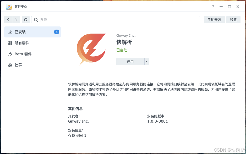
Task: Click the 所有套件 grid icon
Action: (x=10, y=43)
